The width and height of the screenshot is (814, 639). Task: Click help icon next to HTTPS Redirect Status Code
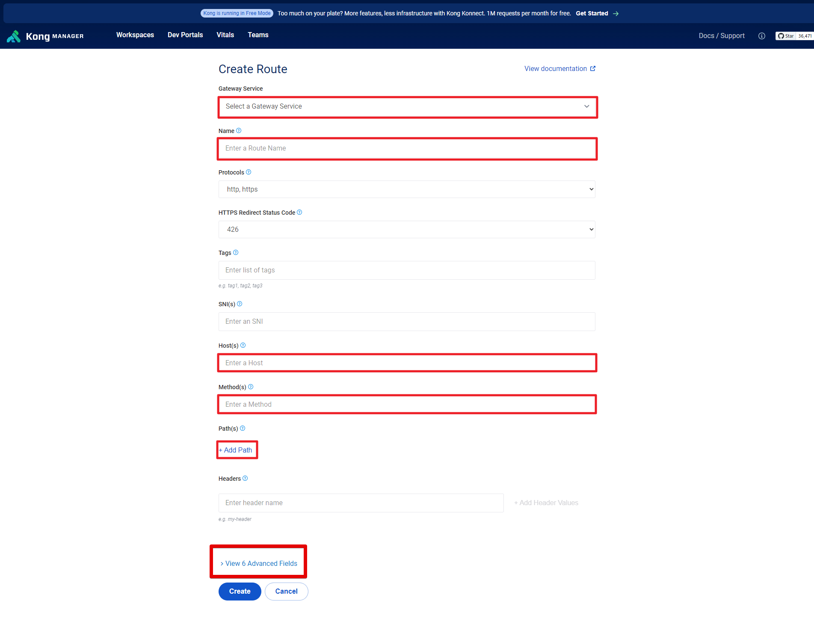tap(299, 213)
